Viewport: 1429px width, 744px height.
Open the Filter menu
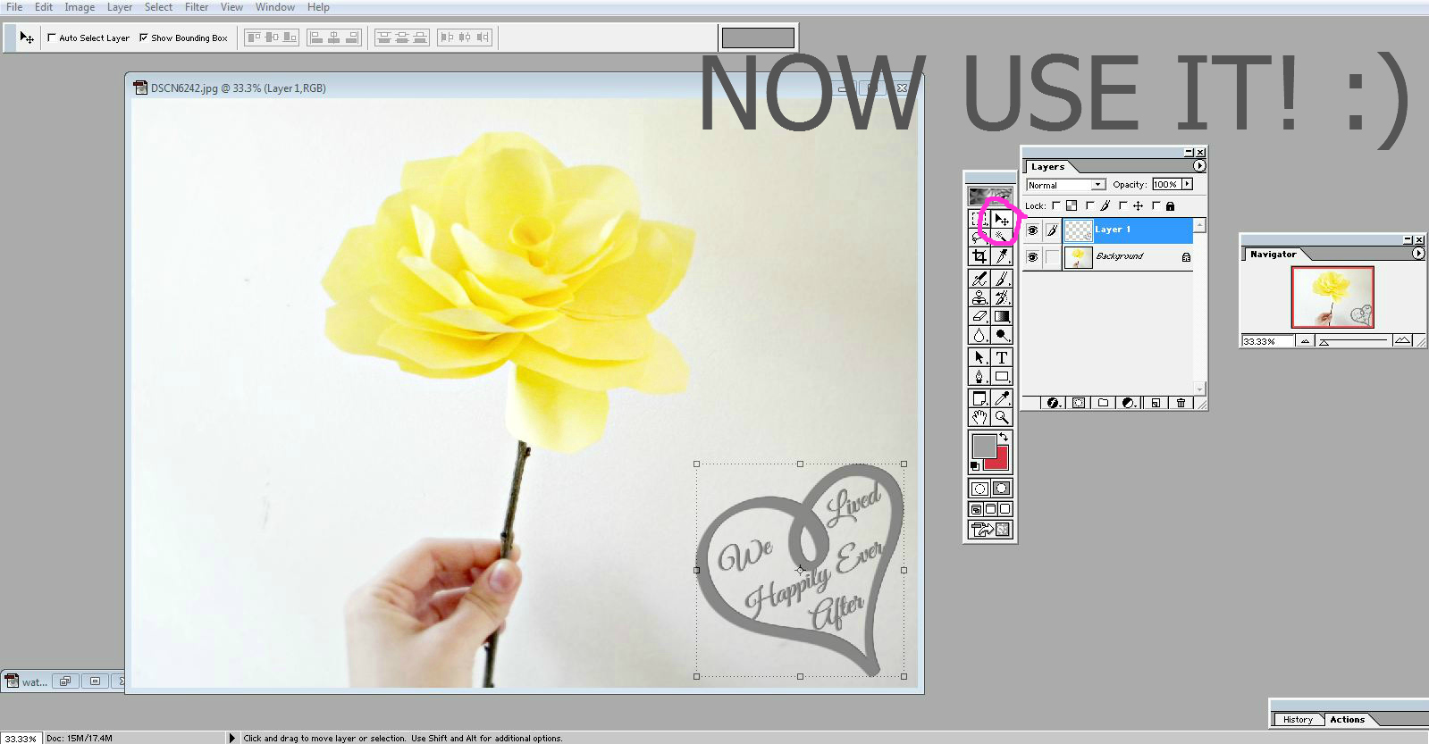(x=197, y=7)
